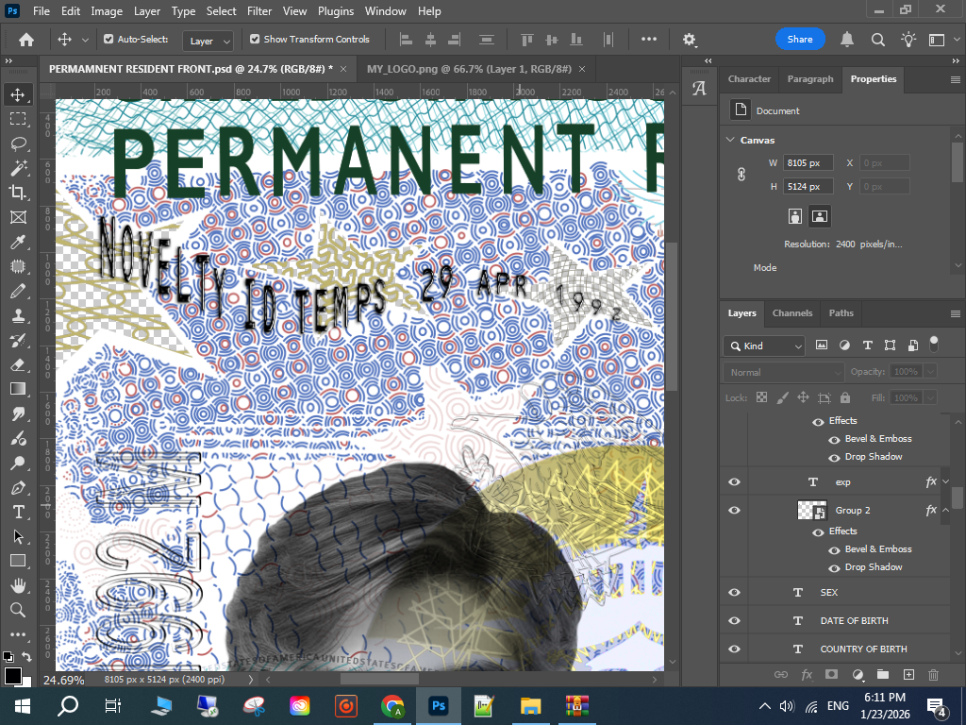Open the Filter menu
Viewport: 966px width, 725px height.
point(259,11)
